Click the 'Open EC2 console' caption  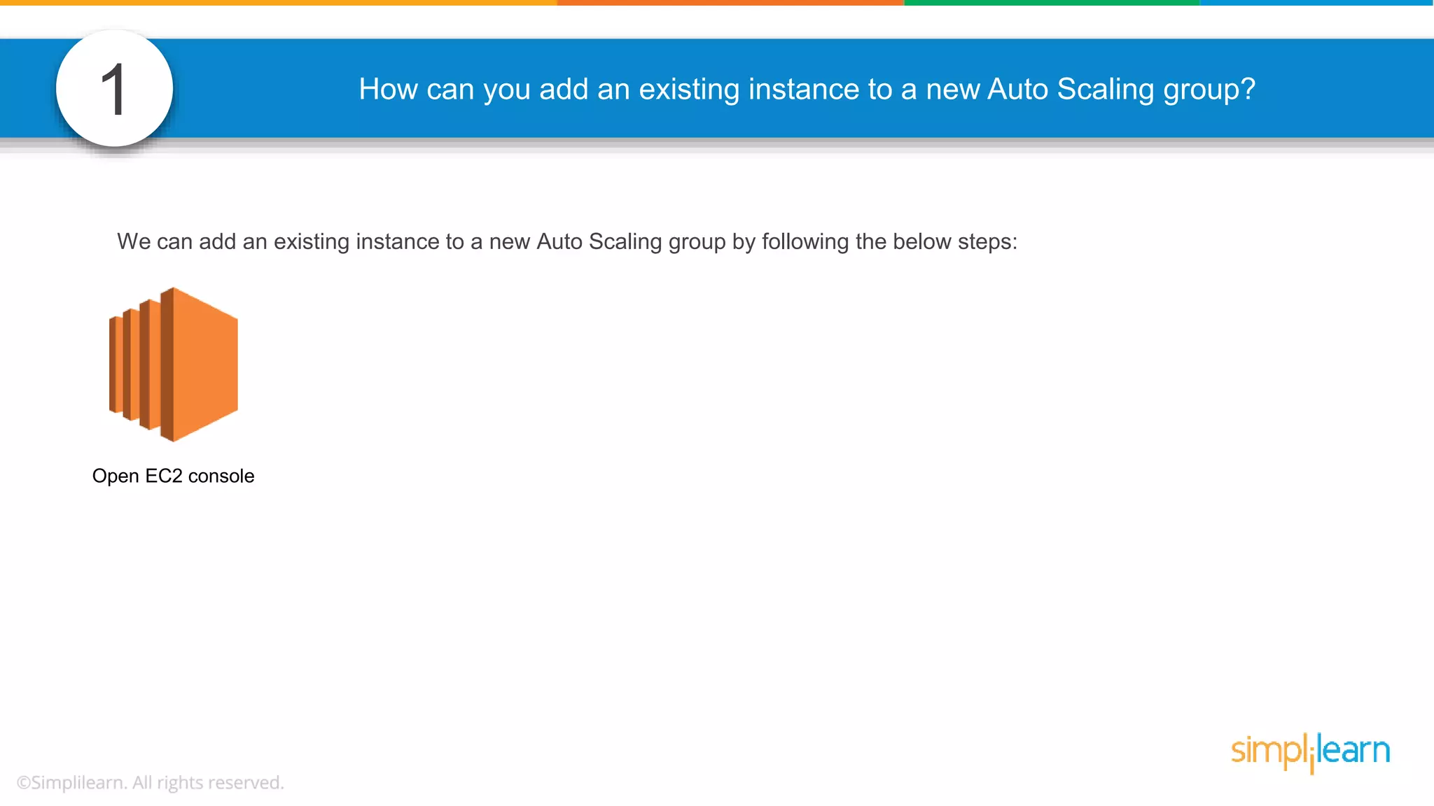point(173,476)
